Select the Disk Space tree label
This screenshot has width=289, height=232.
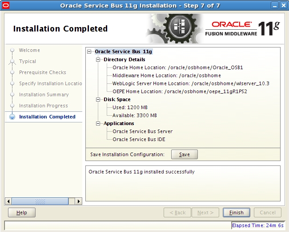pos(117,99)
